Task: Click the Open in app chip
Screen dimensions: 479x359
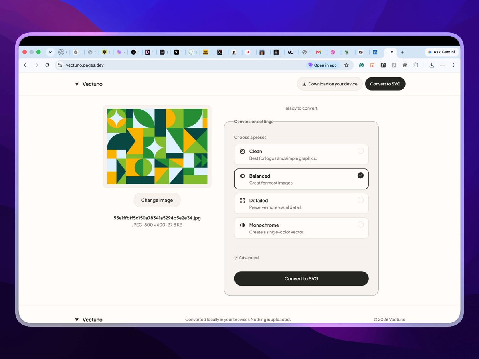Action: coord(323,65)
